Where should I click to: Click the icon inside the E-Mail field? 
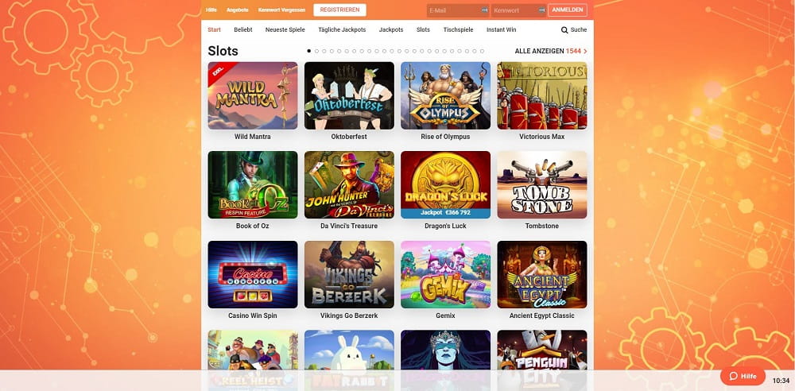484,10
